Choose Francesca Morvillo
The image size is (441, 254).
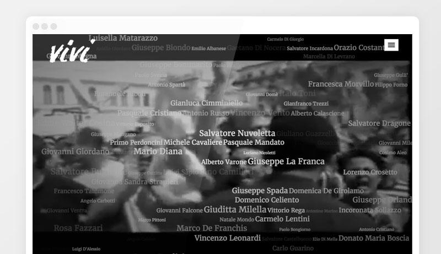point(341,84)
